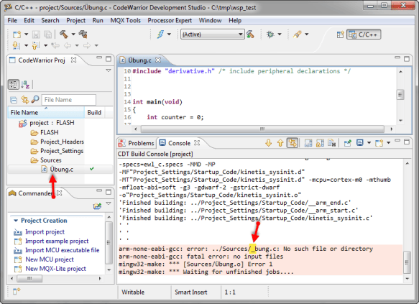Click the Import project link
The width and height of the screenshot is (419, 304).
[x=45, y=232]
